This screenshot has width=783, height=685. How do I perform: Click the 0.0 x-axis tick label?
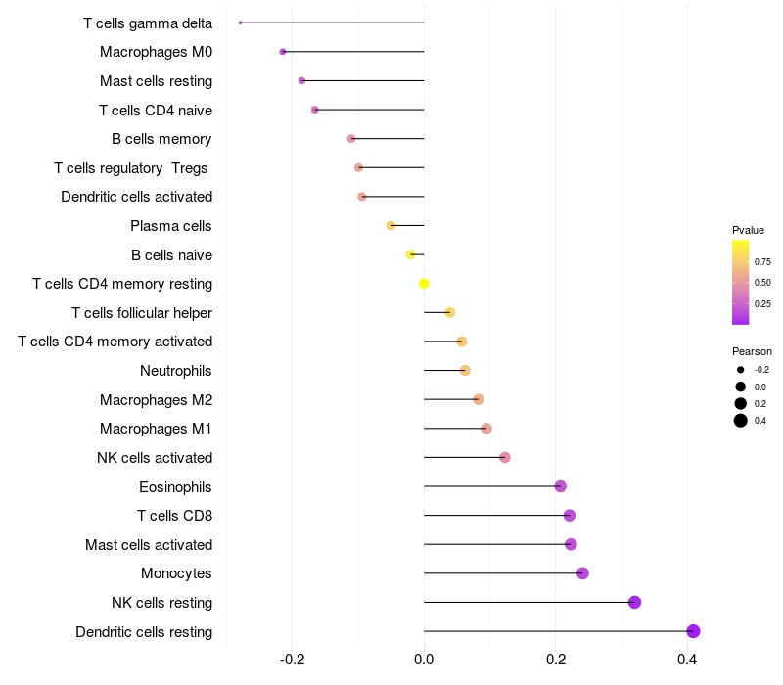424,660
